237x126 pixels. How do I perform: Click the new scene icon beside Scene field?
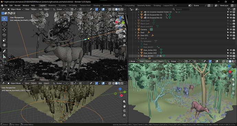tap(209, 5)
